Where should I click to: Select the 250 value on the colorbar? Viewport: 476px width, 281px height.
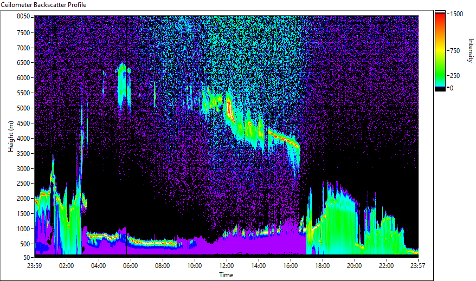click(455, 76)
